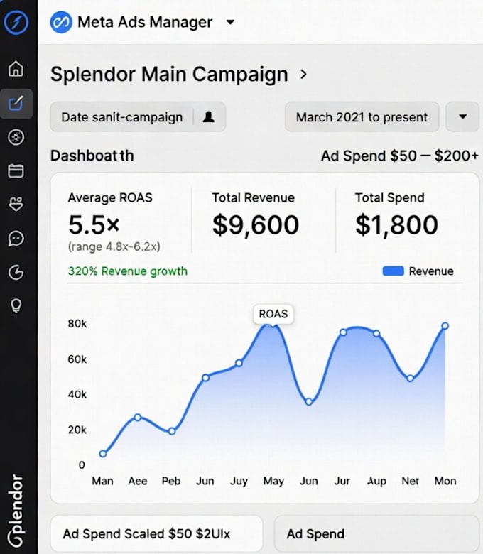Screen dimensions: 483x554
Task: Click the lightning bolt logo icon
Action: click(x=16, y=22)
